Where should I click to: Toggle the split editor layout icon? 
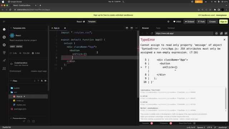coord(127,28)
